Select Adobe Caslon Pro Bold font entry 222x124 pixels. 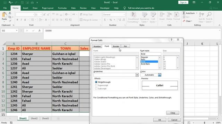pos(104,66)
